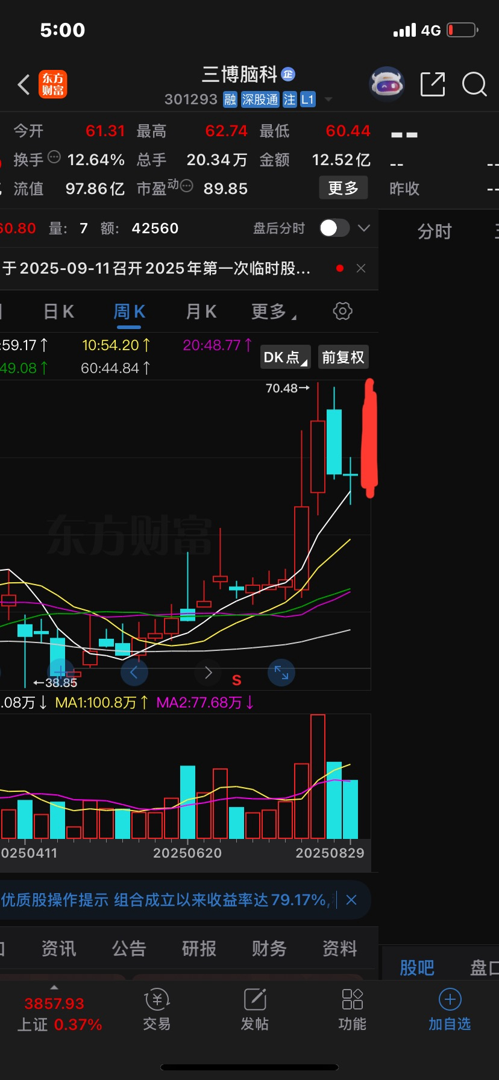This screenshot has height=1080, width=499.
Task: Open the search magnifier icon
Action: [474, 84]
